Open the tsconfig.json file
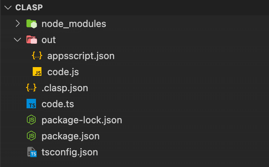The image size is (269, 167). [69, 152]
